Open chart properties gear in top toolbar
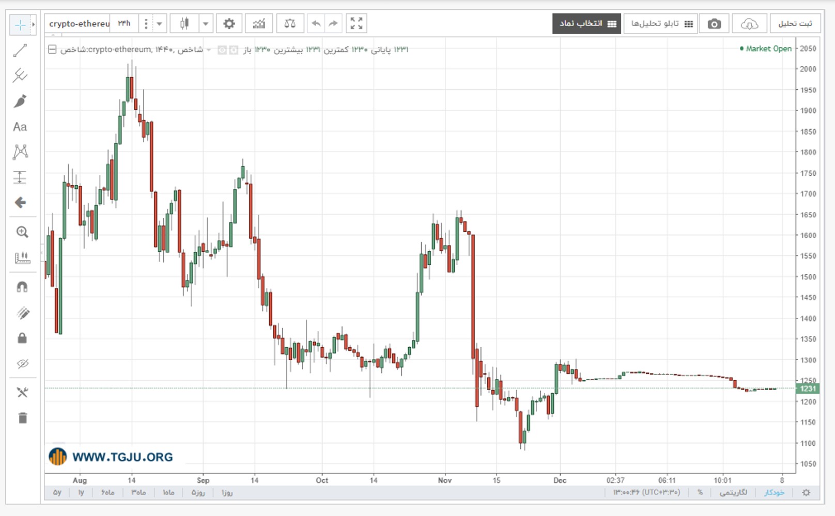The image size is (835, 516). pyautogui.click(x=229, y=24)
